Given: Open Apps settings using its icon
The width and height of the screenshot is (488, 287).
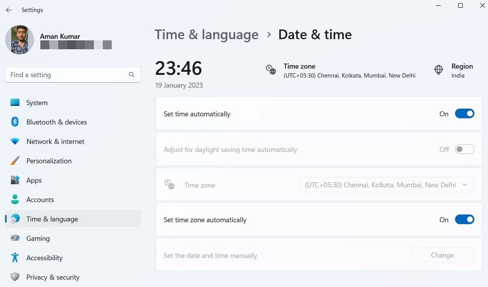Looking at the screenshot, I should (15, 180).
